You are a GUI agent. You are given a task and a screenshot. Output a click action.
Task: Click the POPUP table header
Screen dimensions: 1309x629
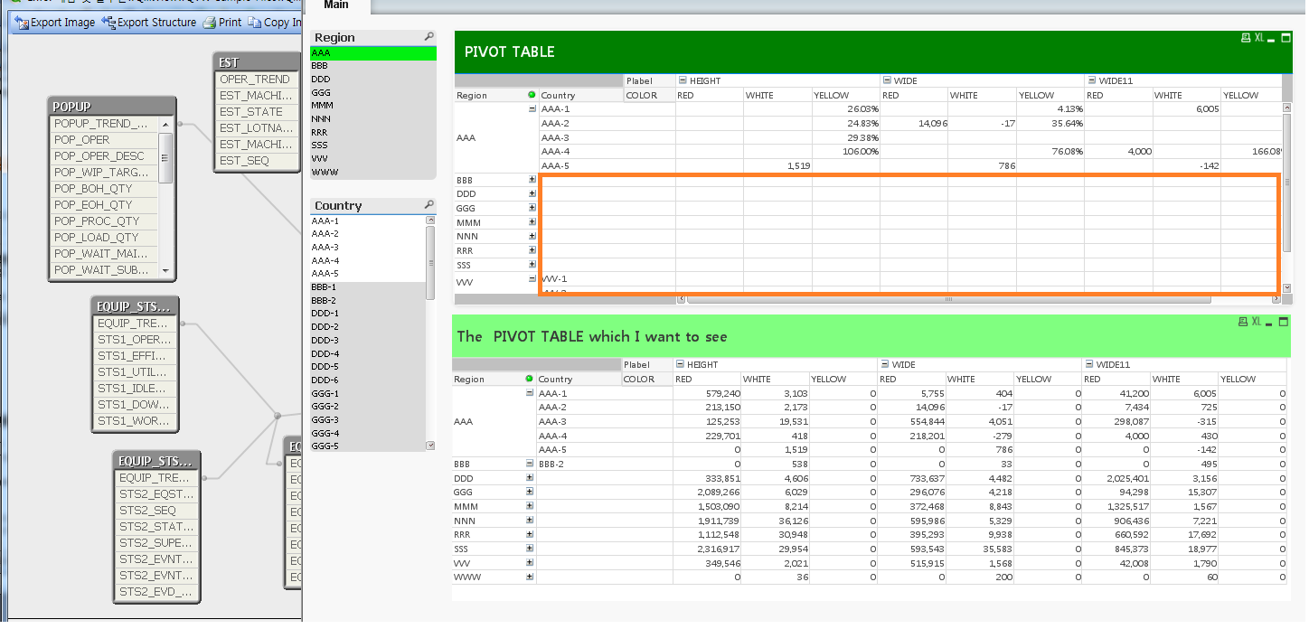tap(112, 106)
